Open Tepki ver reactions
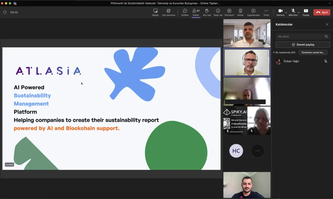 click(218, 12)
